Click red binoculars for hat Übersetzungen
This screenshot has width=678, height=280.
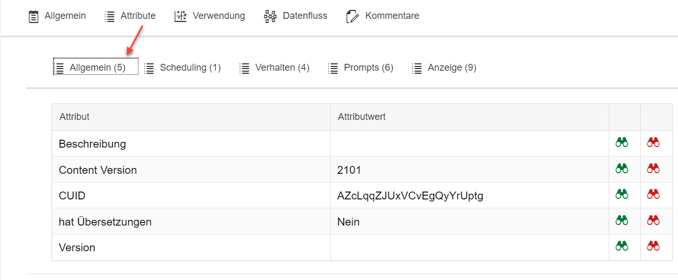point(653,220)
